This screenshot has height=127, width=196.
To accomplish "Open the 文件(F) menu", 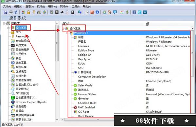I will click(x=7, y=7).
